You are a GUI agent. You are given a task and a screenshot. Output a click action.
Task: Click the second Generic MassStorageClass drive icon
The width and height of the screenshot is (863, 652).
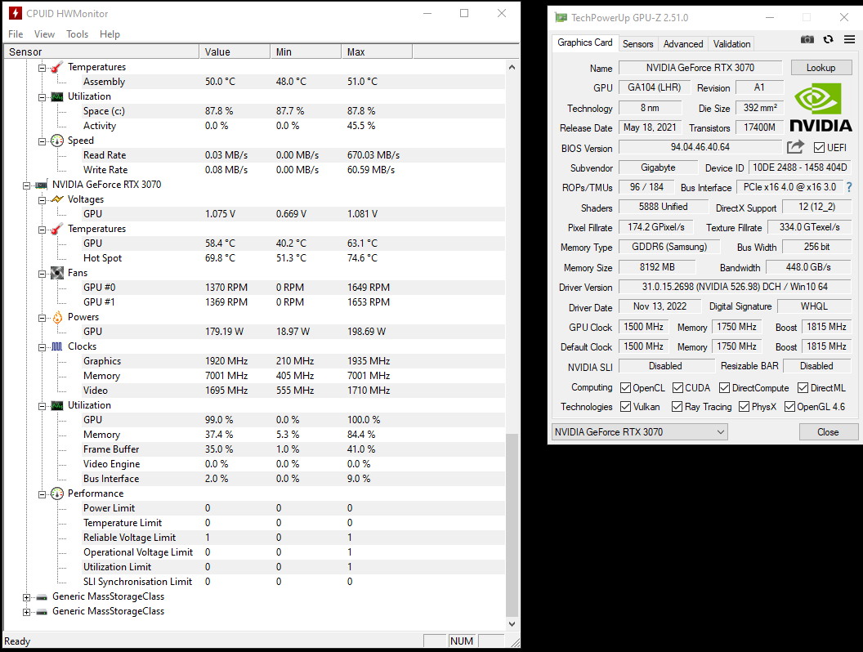coord(42,612)
